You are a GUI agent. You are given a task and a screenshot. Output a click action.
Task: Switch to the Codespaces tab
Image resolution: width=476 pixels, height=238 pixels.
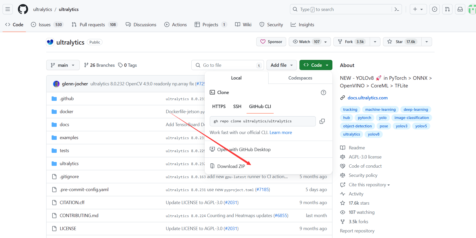pos(300,78)
